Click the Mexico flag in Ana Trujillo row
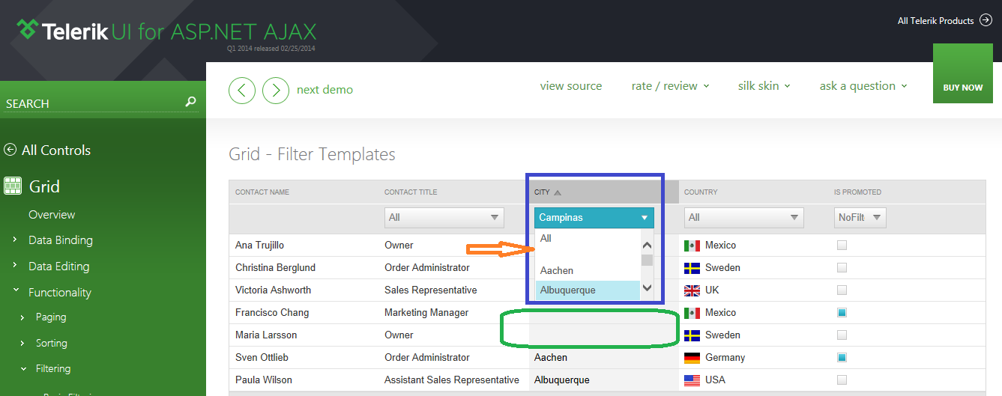 (x=692, y=246)
